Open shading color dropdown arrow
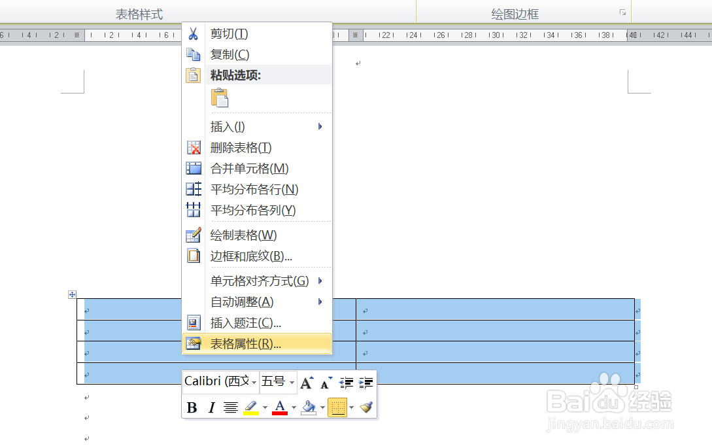 [x=322, y=407]
